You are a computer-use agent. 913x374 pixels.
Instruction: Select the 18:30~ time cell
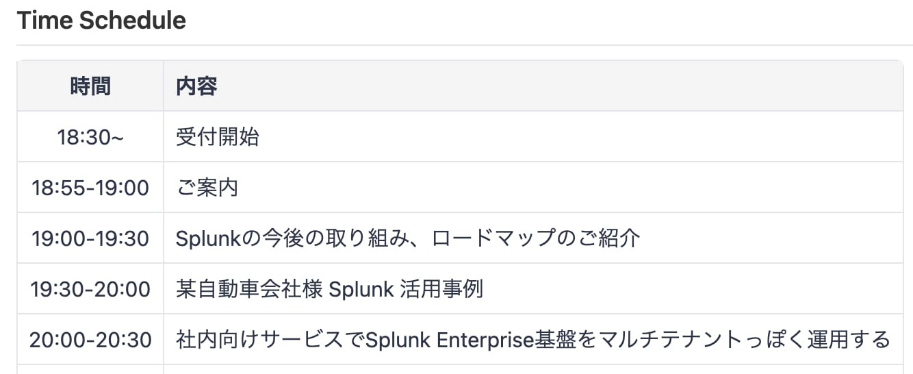(x=90, y=137)
